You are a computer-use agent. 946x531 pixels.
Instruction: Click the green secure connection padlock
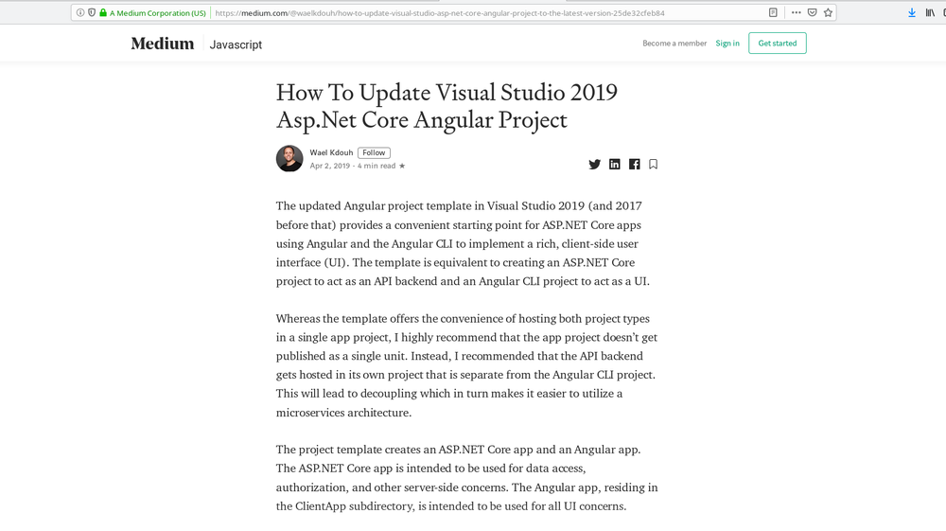tap(103, 12)
